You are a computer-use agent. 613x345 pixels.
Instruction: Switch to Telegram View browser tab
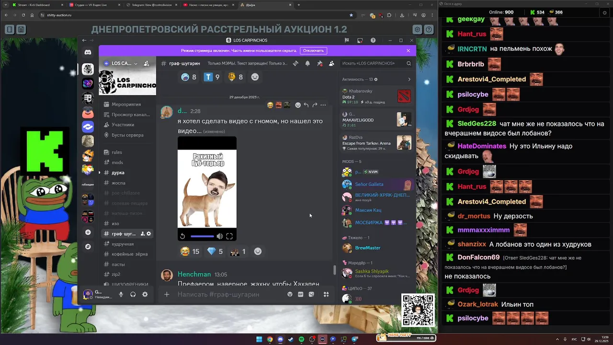(x=151, y=5)
